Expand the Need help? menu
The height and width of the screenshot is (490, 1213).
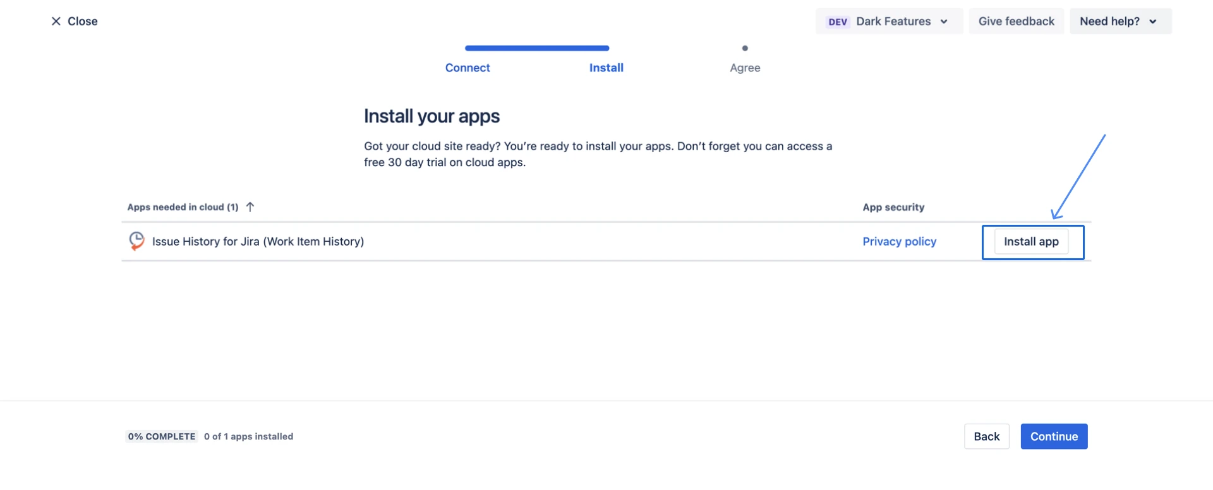tap(1120, 21)
